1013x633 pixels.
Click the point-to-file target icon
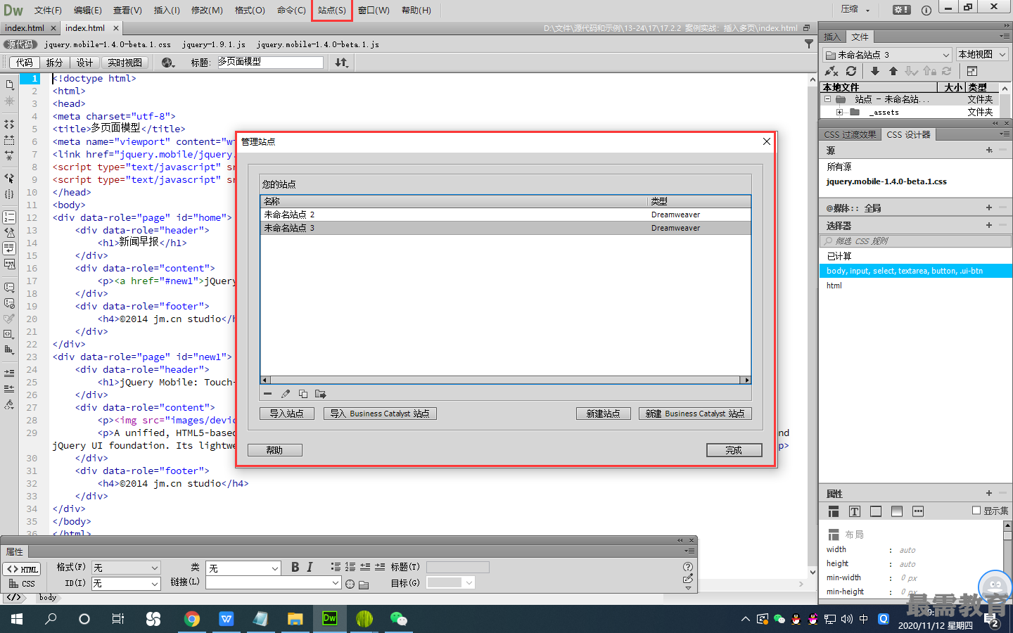coord(350,584)
